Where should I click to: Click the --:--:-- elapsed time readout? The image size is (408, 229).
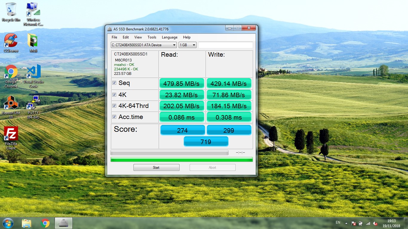point(240,153)
